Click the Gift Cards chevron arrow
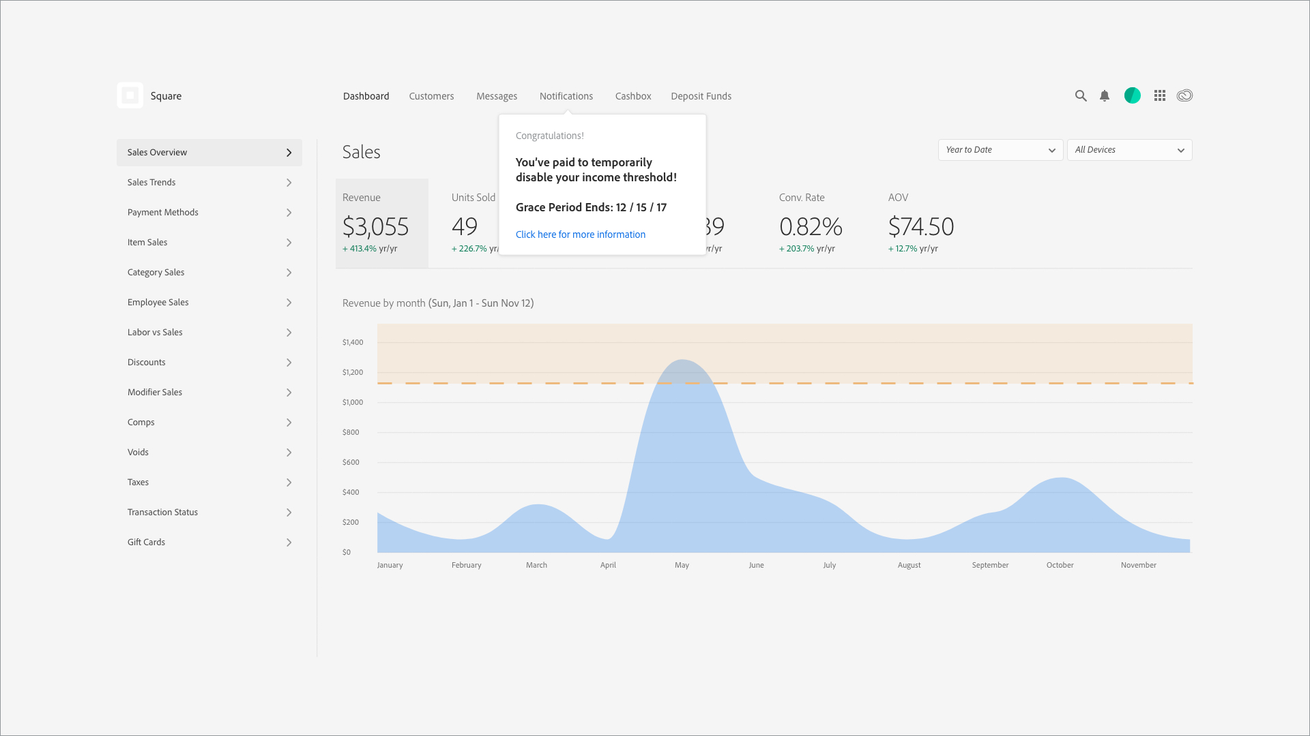Image resolution: width=1310 pixels, height=736 pixels. coord(289,542)
